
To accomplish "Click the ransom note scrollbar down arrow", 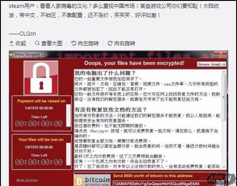I will pyautogui.click(x=224, y=167).
